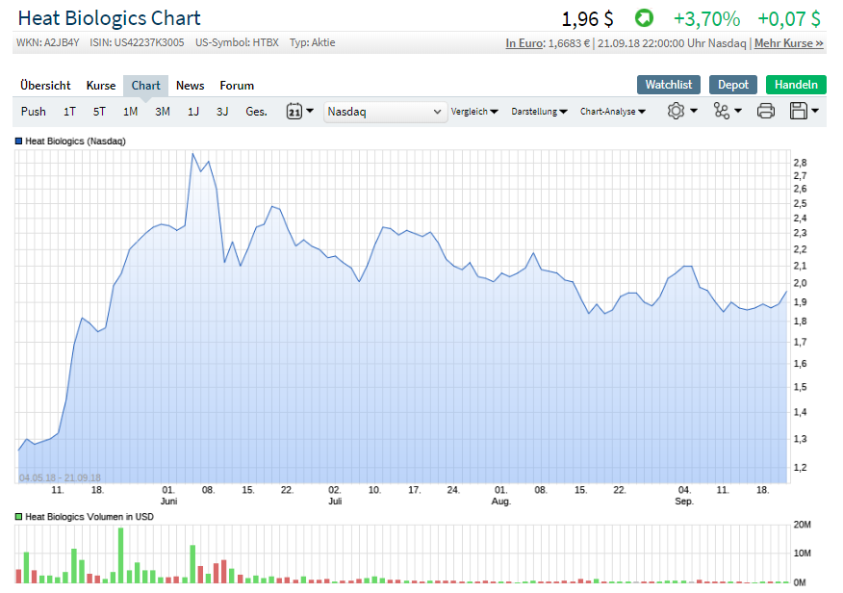843x593 pixels.
Task: Switch to the News tab
Action: 190,85
